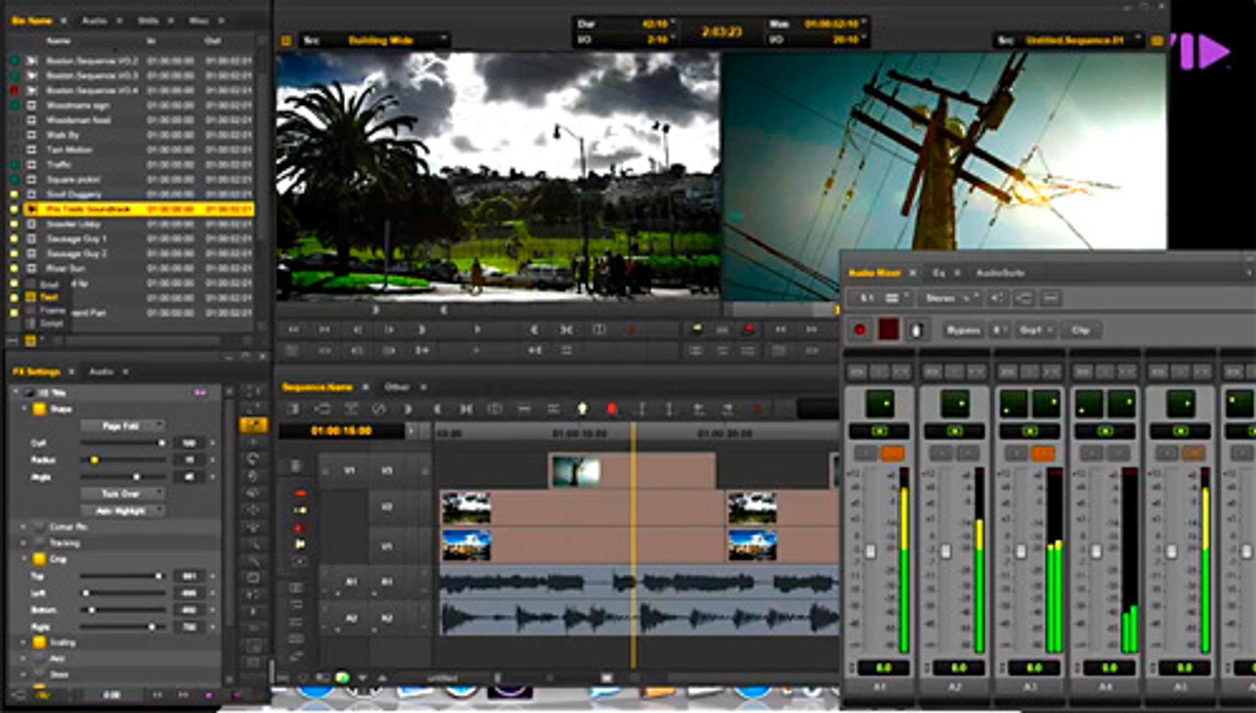This screenshot has width=1256, height=713.
Task: Click rewind button under source monitor
Action: click(294, 330)
